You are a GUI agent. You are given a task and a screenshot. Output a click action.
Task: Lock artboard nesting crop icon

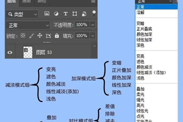(x=48, y=36)
